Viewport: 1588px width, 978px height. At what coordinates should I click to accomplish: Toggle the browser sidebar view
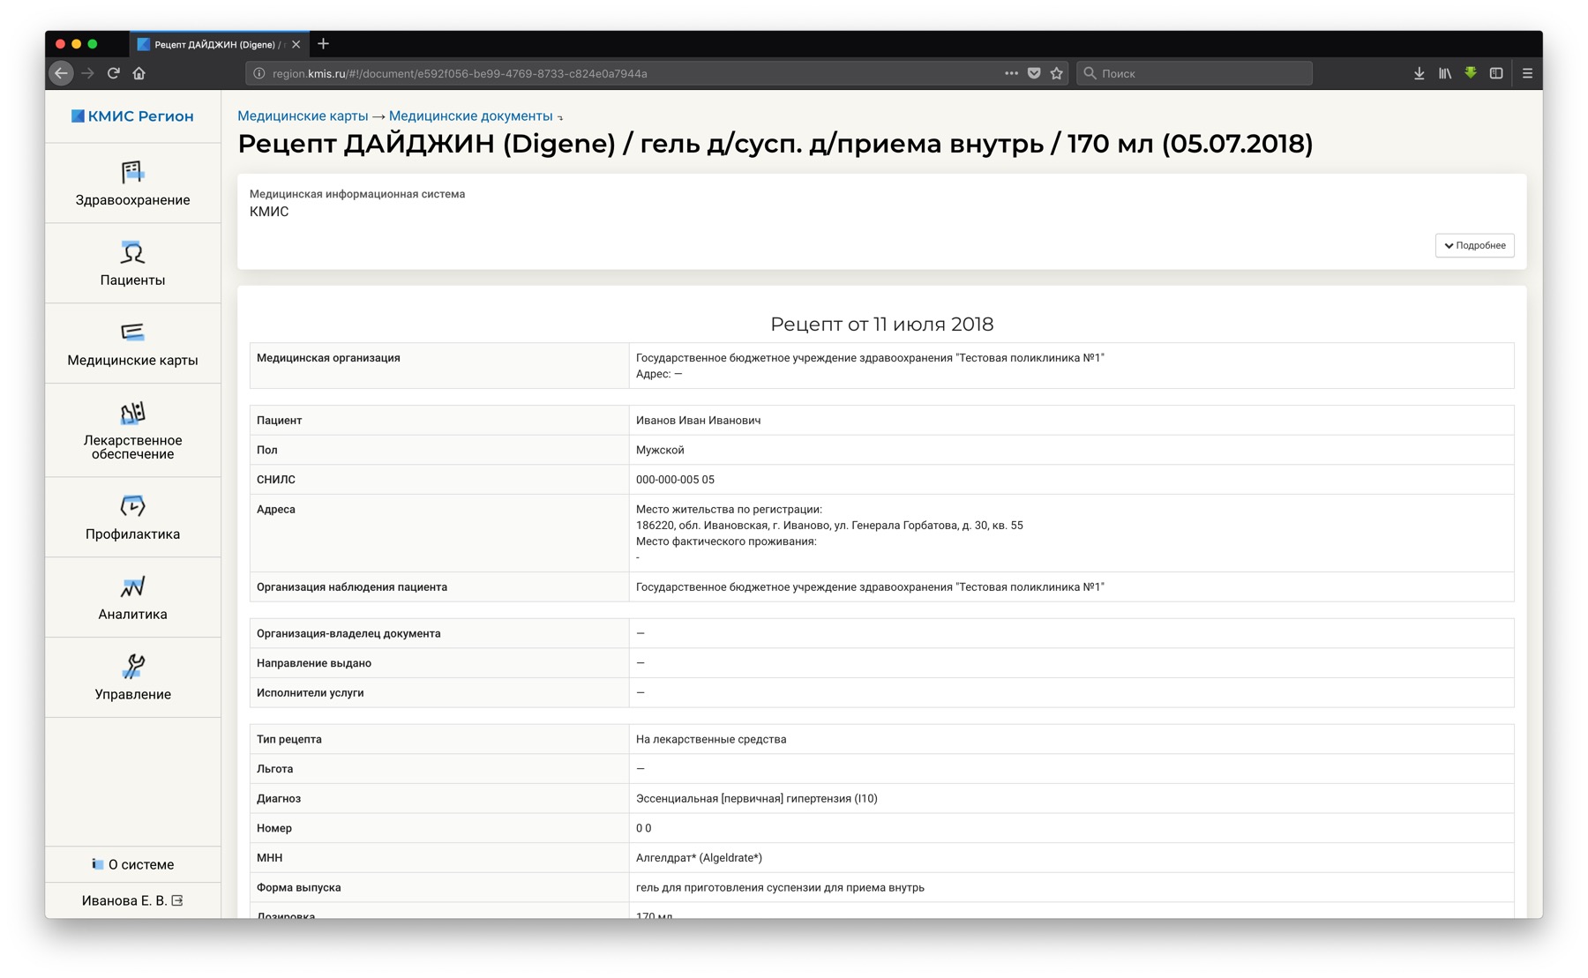pos(1496,73)
